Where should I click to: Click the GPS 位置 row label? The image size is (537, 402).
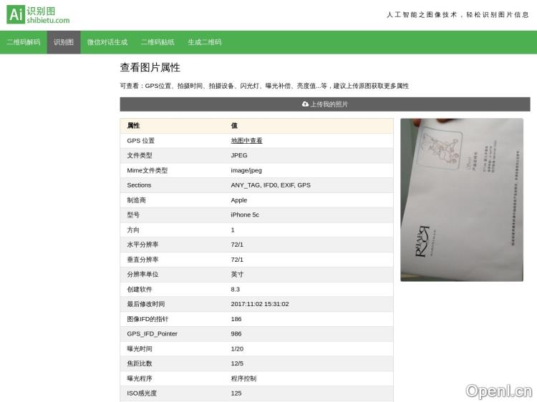[x=141, y=141]
